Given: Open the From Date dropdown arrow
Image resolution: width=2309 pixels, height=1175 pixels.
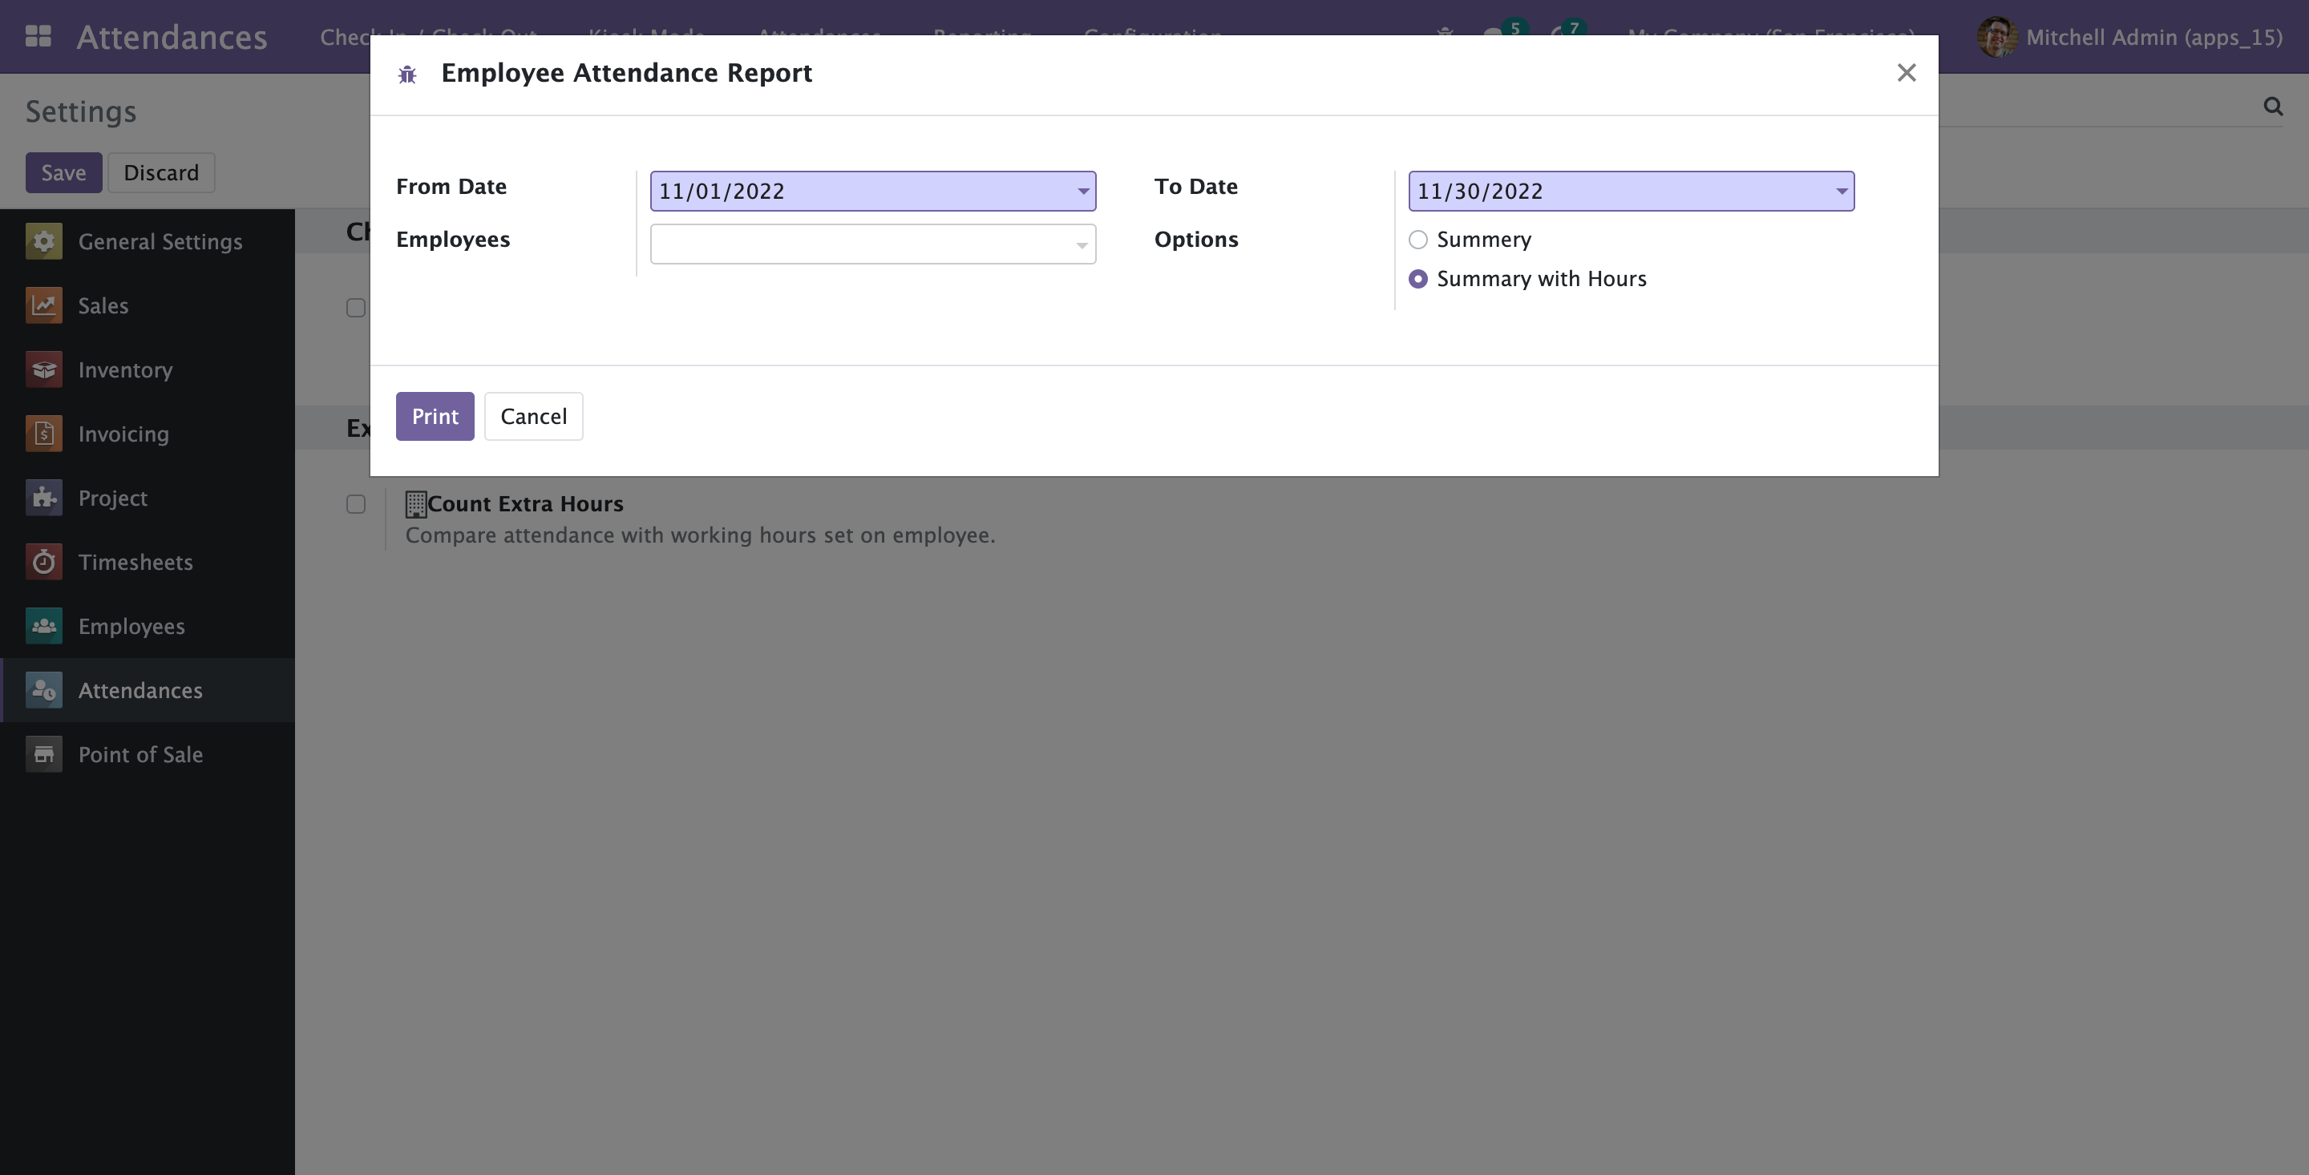Looking at the screenshot, I should pos(1083,191).
